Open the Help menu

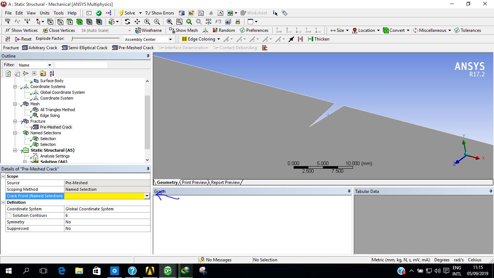click(72, 13)
